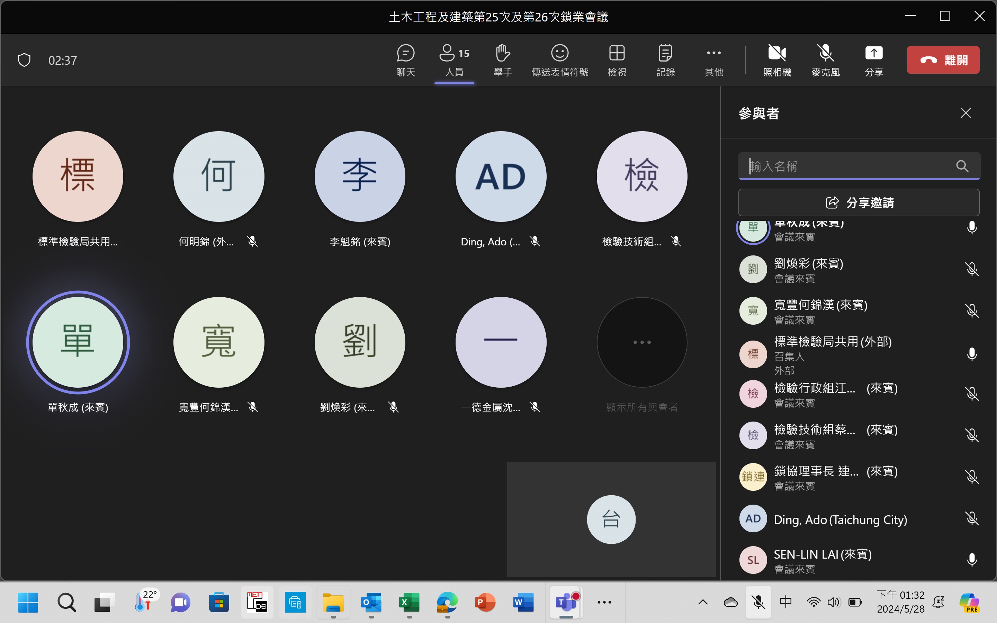
Task: Click the self-view 台 avatar preview
Action: [x=611, y=519]
